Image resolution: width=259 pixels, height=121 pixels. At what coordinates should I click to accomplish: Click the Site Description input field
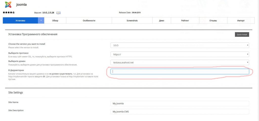[180, 112]
